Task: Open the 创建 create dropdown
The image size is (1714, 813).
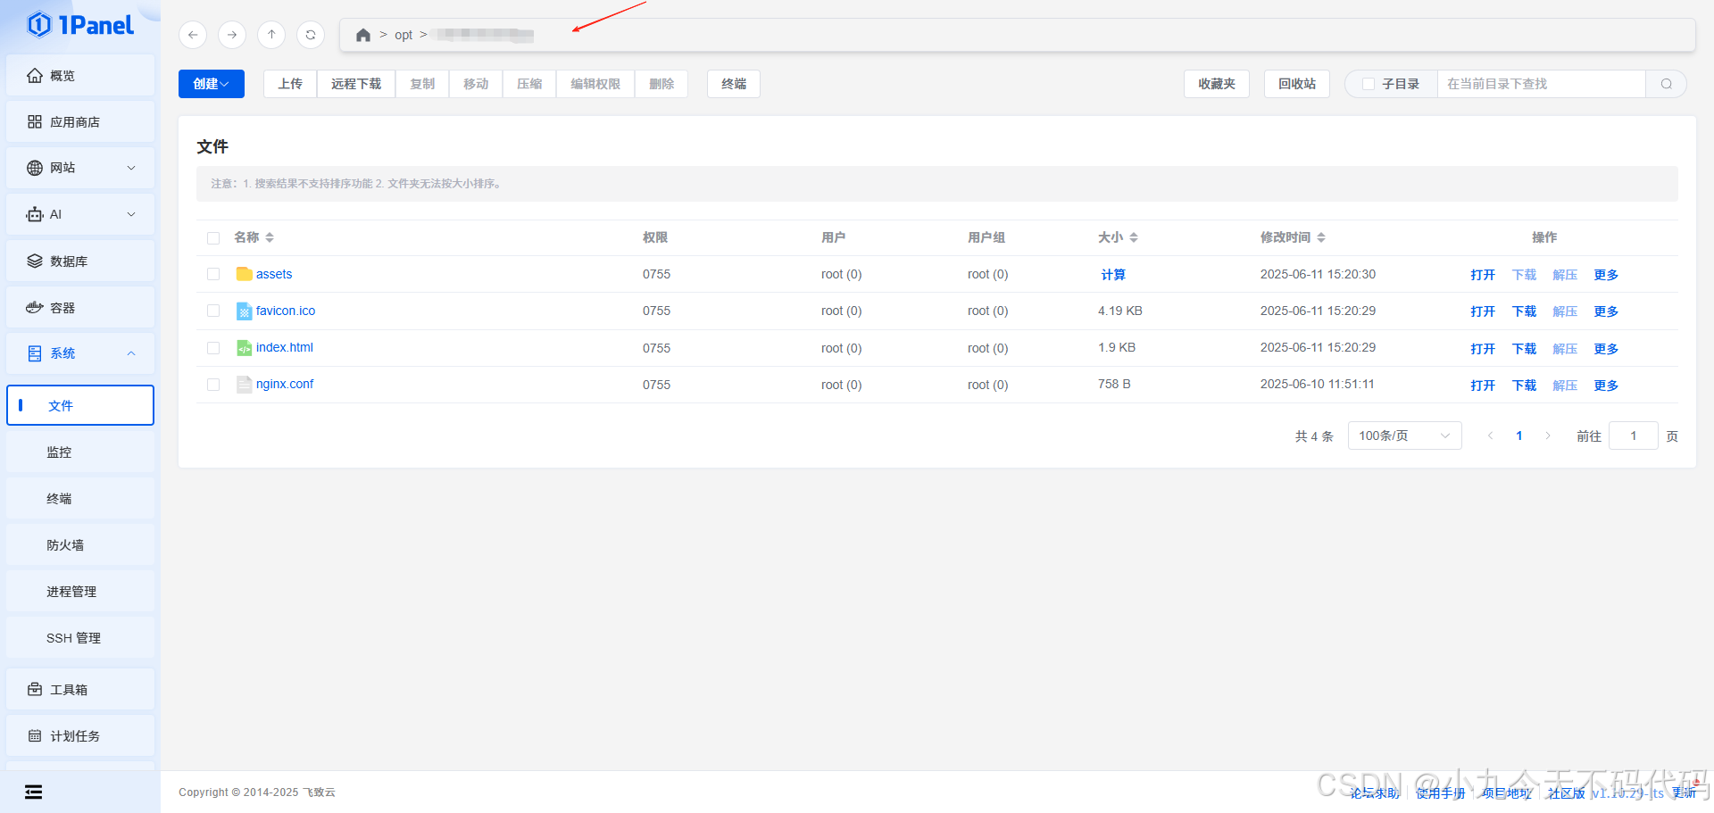Action: click(x=211, y=83)
